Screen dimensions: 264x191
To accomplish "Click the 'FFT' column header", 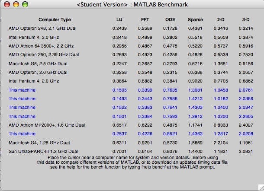I will (x=145, y=20).
